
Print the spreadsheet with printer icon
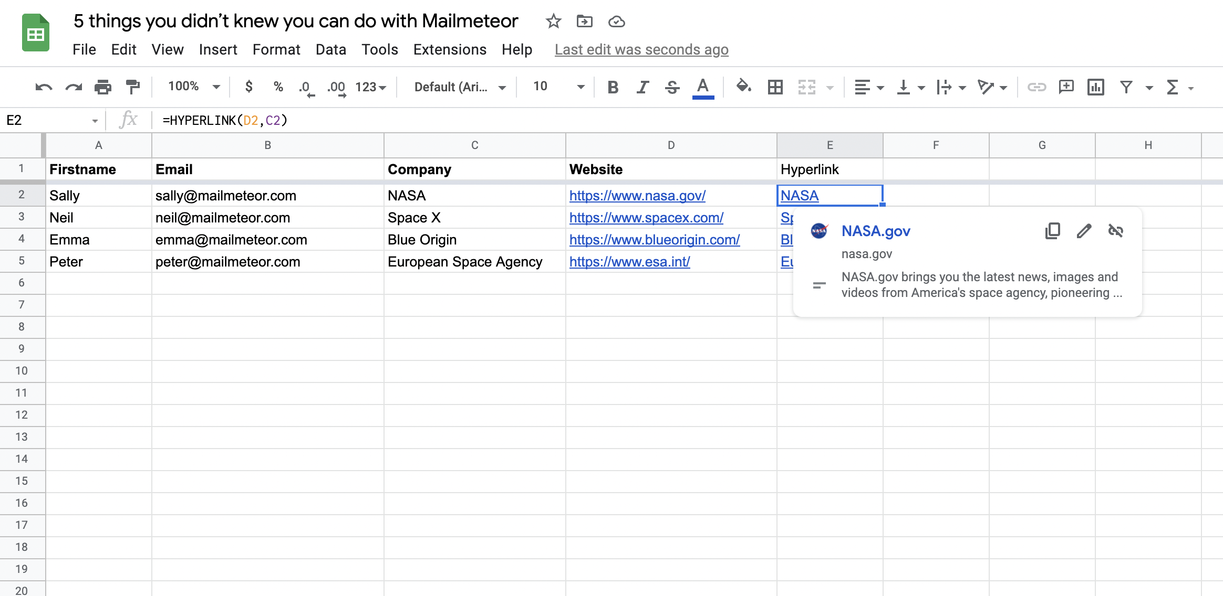pos(103,87)
